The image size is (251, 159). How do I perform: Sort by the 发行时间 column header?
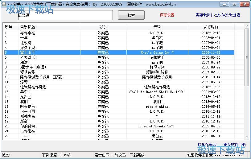coord(211,27)
